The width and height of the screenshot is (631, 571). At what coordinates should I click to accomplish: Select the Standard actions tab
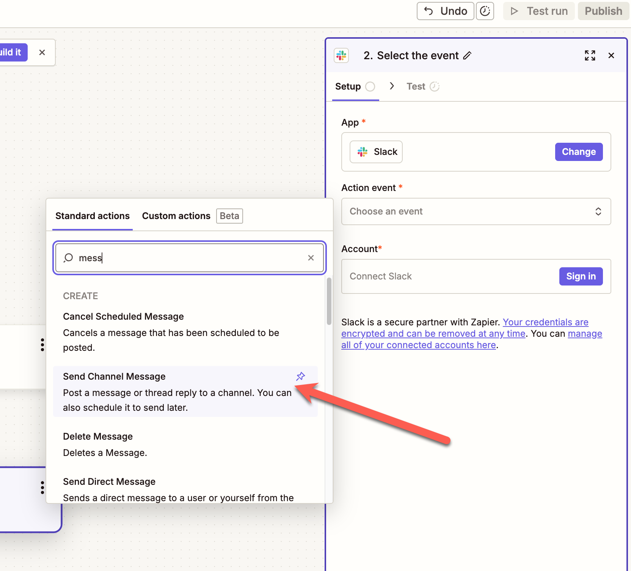coord(93,216)
